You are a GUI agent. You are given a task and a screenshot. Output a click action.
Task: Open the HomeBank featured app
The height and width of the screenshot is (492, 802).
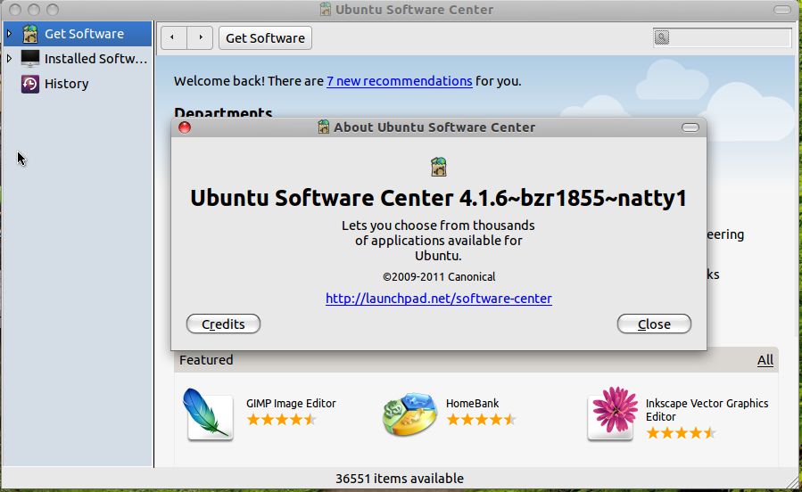click(472, 403)
